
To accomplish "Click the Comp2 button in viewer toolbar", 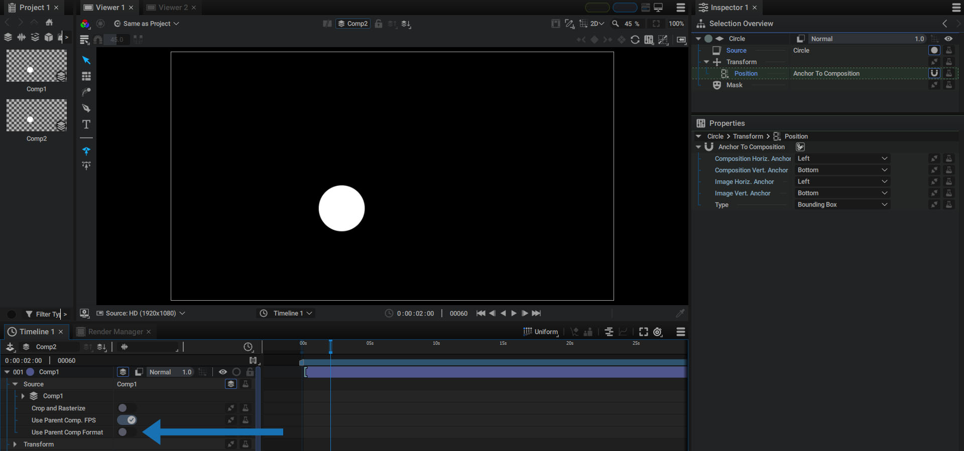I will pos(352,24).
